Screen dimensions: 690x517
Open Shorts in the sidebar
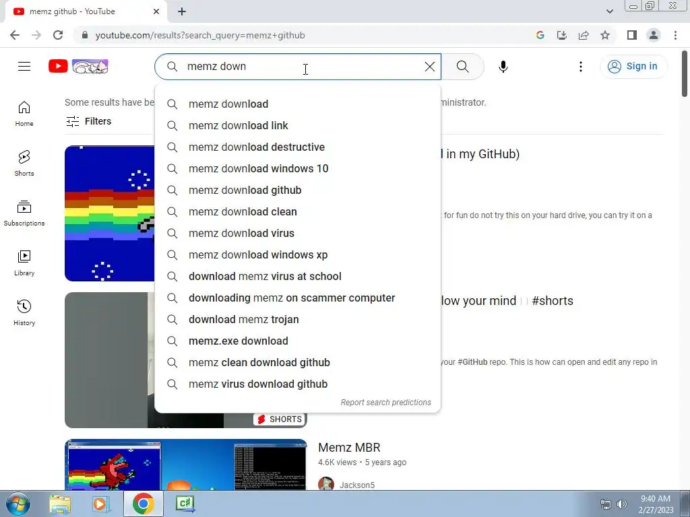click(24, 164)
